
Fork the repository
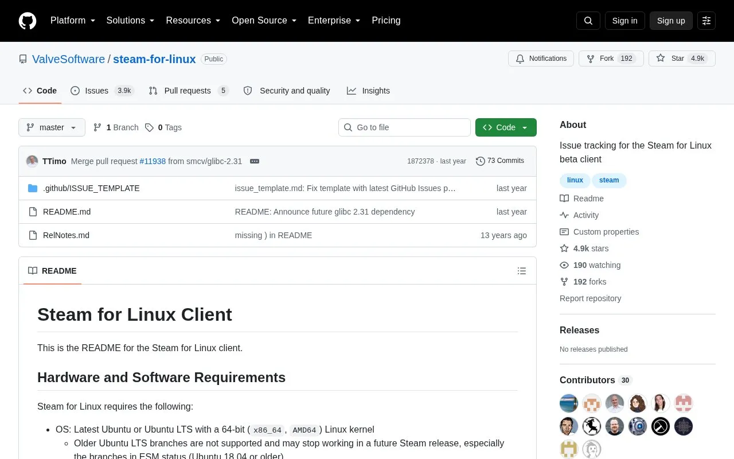tap(611, 59)
